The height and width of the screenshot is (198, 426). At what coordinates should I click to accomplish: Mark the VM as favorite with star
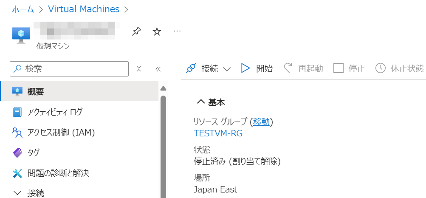pyautogui.click(x=157, y=32)
